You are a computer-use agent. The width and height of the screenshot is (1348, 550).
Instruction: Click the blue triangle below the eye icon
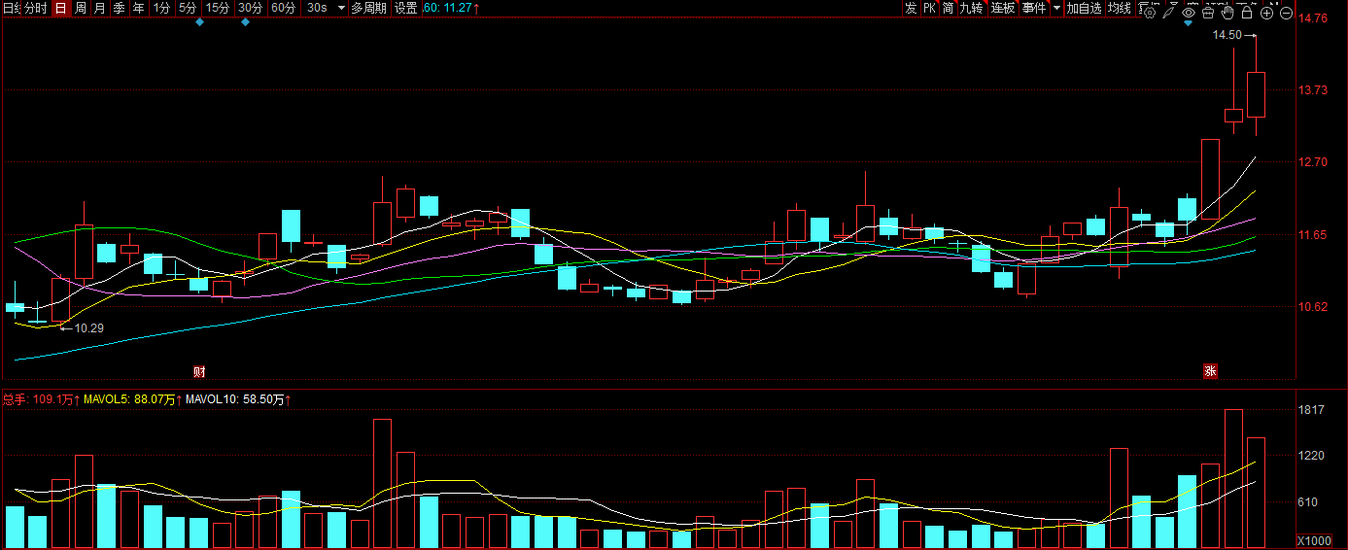1188,23
